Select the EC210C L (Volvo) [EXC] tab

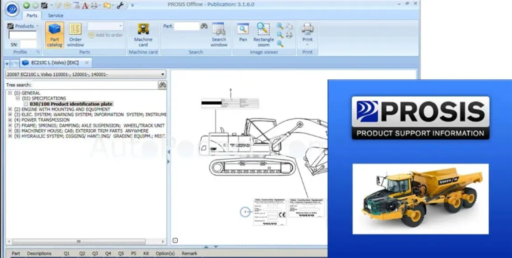click(55, 62)
